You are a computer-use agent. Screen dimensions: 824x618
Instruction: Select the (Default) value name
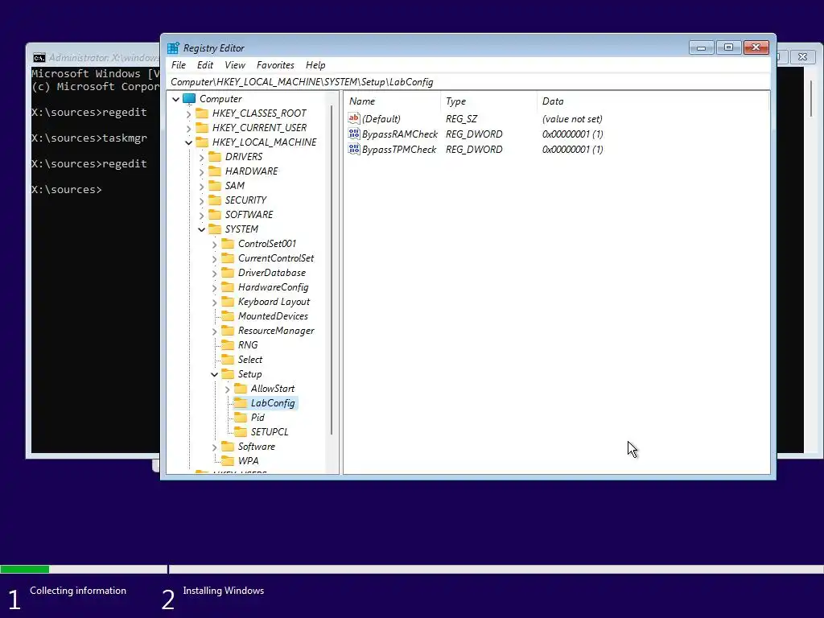pyautogui.click(x=381, y=119)
